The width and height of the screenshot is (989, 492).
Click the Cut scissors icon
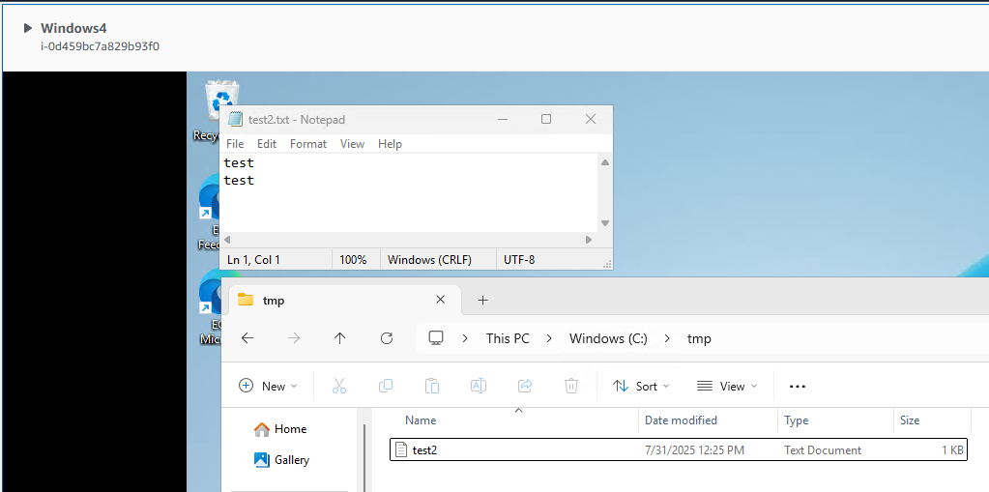[339, 386]
